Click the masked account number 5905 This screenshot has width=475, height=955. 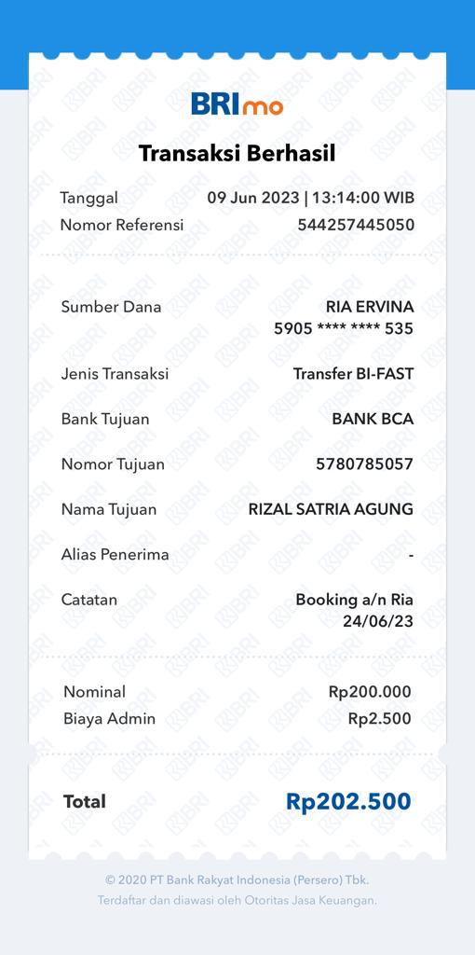coord(344,329)
